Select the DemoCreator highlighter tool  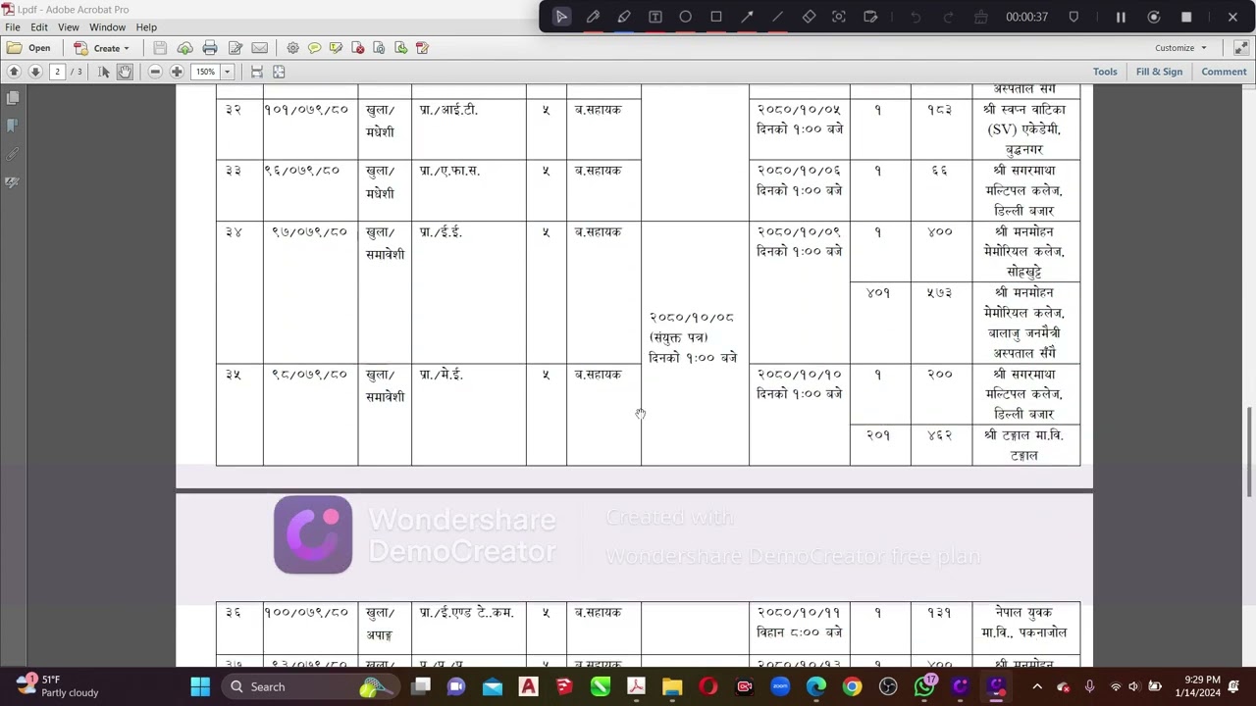[x=624, y=17]
